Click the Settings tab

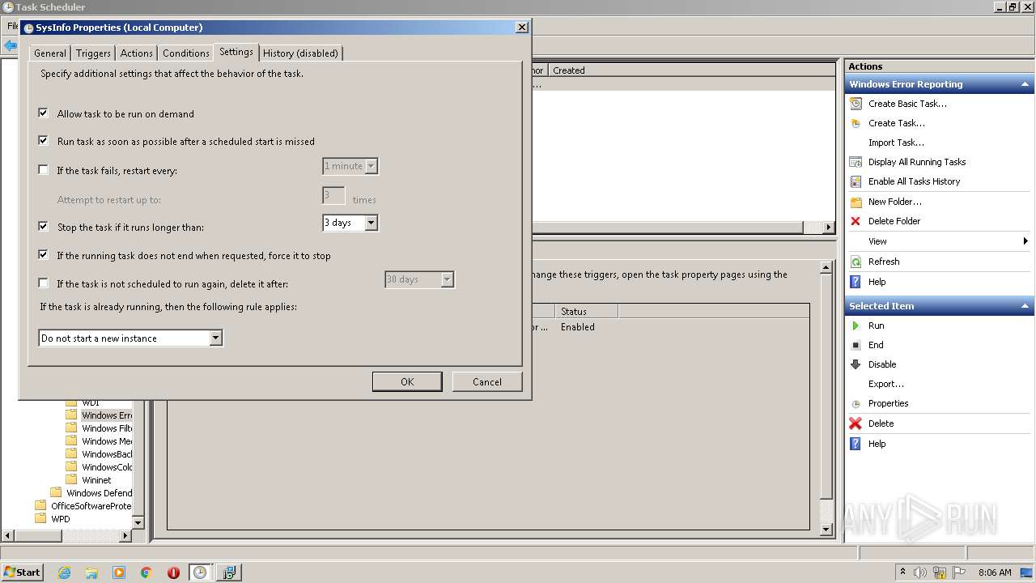coord(236,52)
